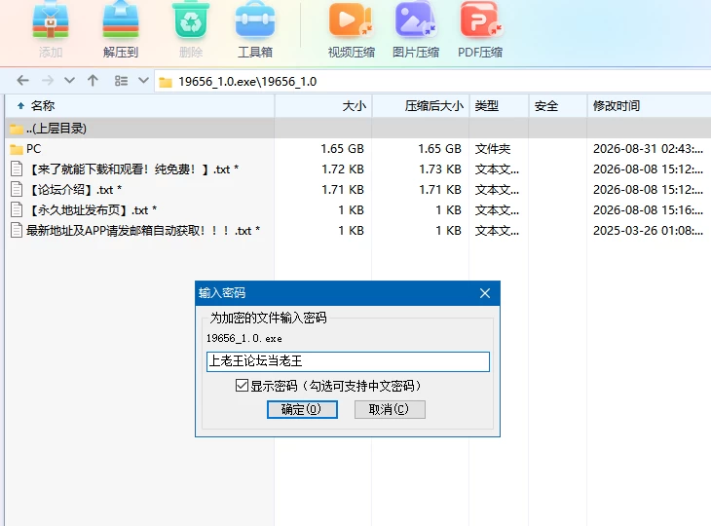Click 1.72 KB size cell
711x526 pixels.
(x=343, y=169)
